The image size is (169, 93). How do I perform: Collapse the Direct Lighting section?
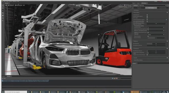click(133, 12)
